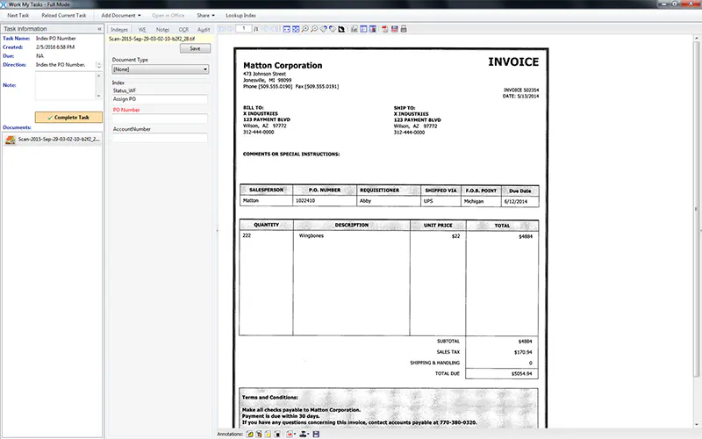702x439 pixels.
Task: Click the printer icon in viewer toolbar
Action: click(404, 29)
